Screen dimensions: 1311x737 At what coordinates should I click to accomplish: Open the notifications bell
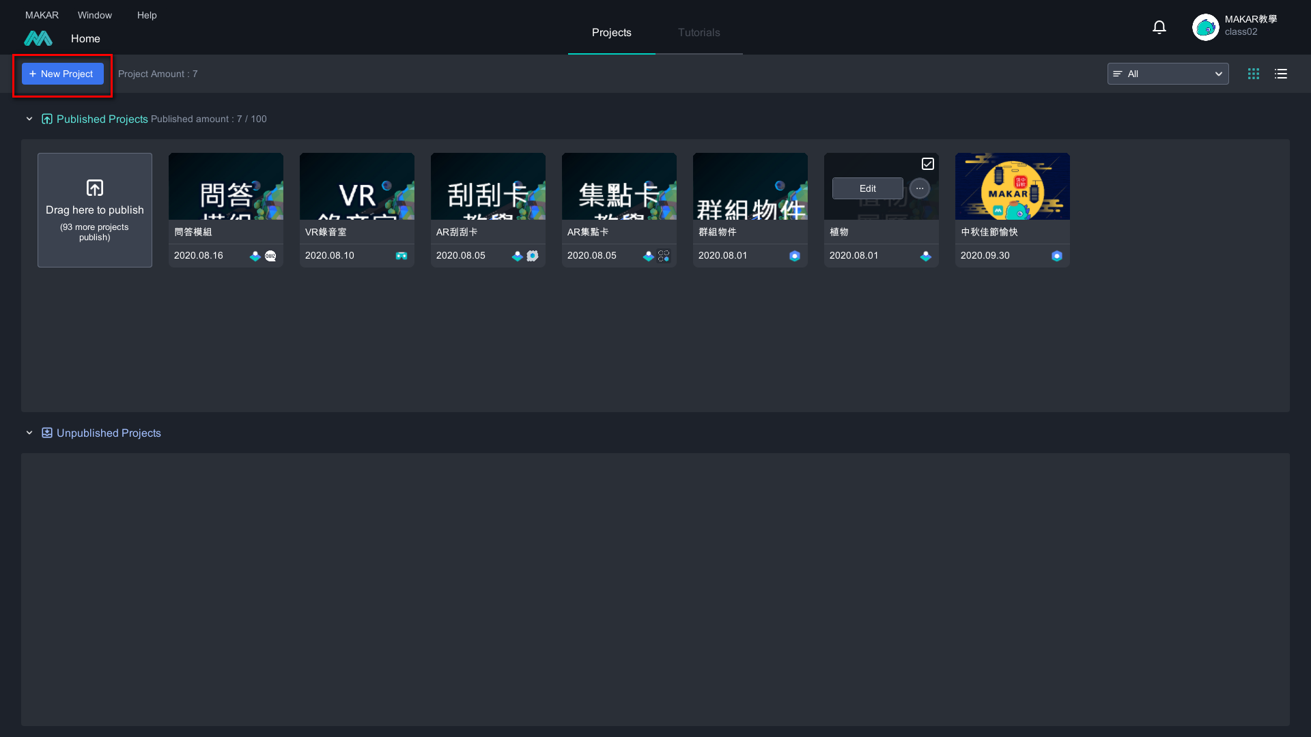coord(1159,27)
